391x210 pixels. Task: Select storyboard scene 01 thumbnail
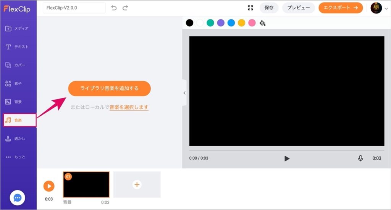point(86,184)
